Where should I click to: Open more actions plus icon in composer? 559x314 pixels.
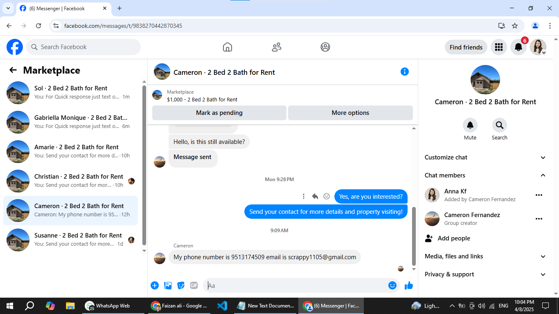click(x=155, y=285)
